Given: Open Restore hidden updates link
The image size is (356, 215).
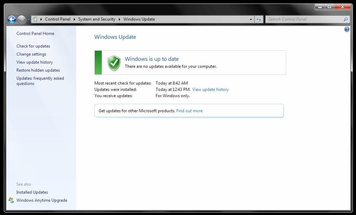Looking at the screenshot, I should click(38, 70).
